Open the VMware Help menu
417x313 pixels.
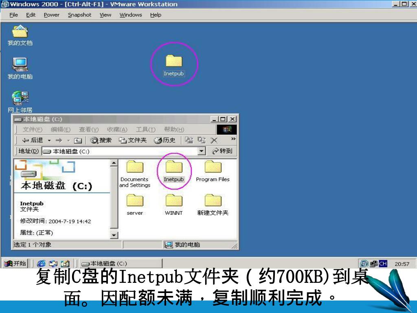(156, 15)
